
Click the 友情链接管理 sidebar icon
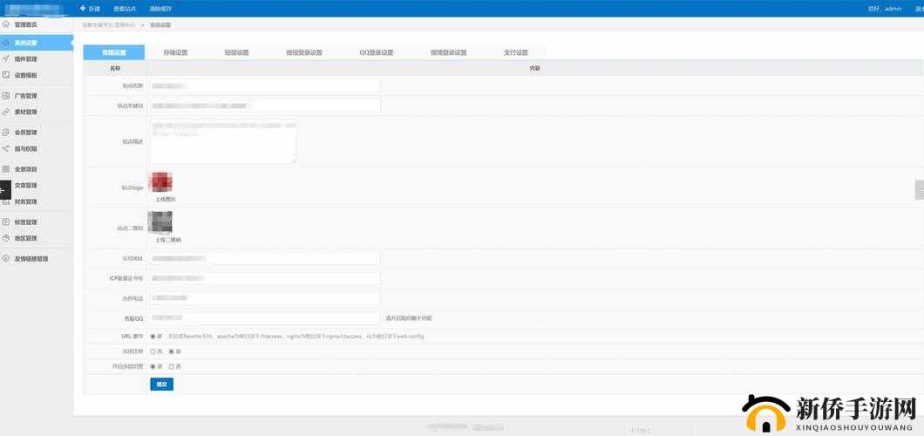6,258
